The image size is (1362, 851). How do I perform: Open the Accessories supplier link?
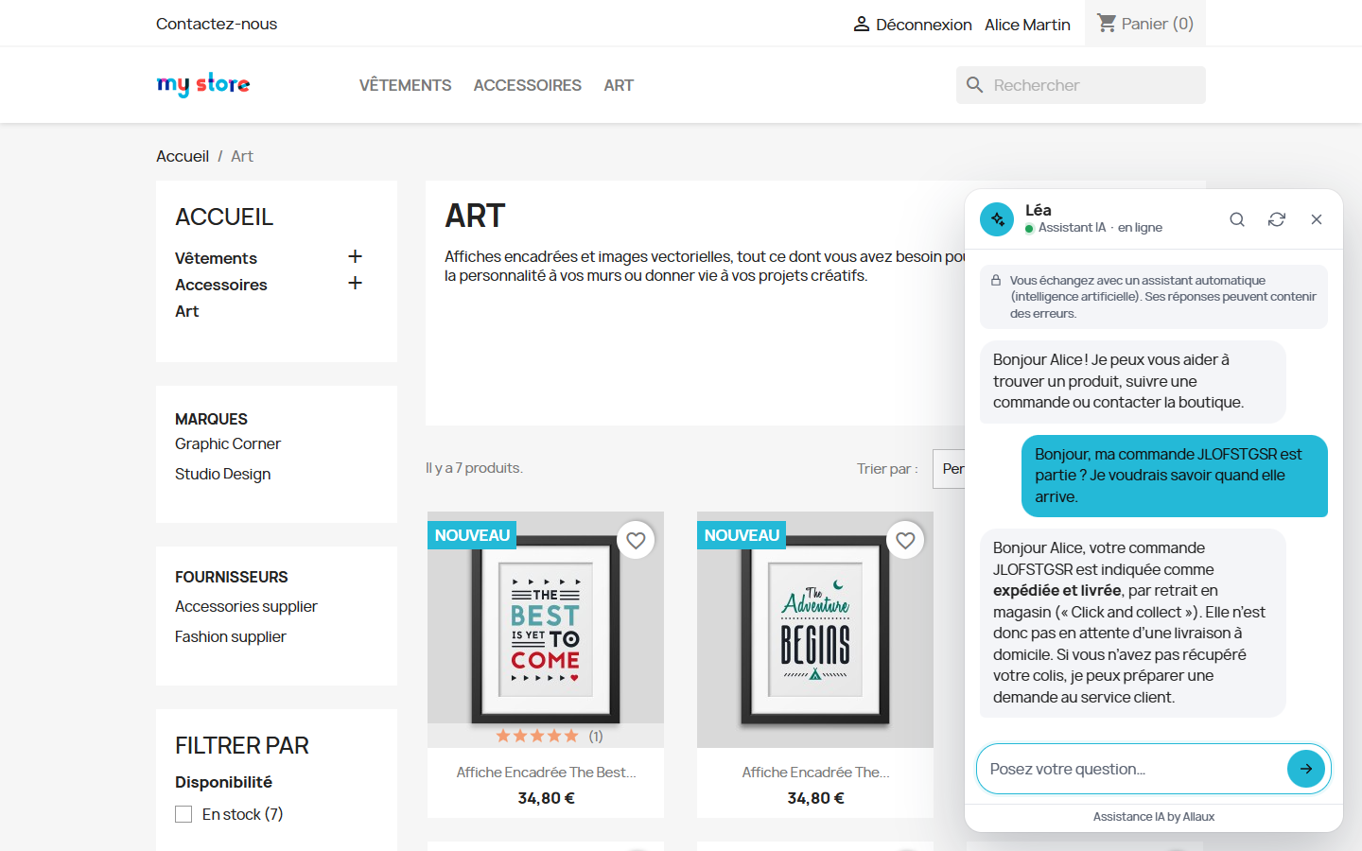(246, 606)
